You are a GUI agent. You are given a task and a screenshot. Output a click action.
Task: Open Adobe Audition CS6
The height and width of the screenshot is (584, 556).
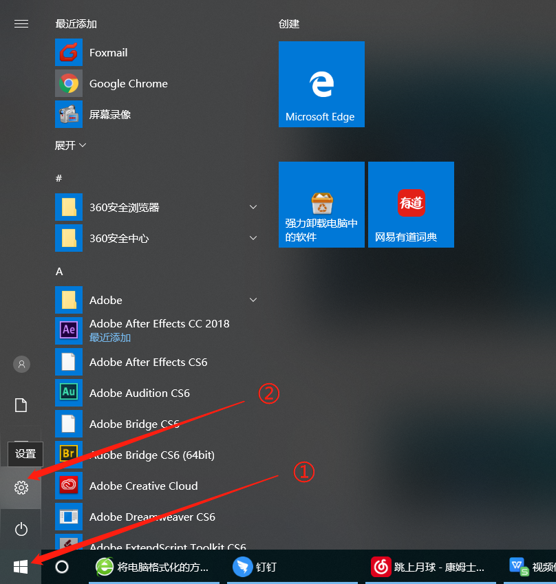tap(138, 393)
